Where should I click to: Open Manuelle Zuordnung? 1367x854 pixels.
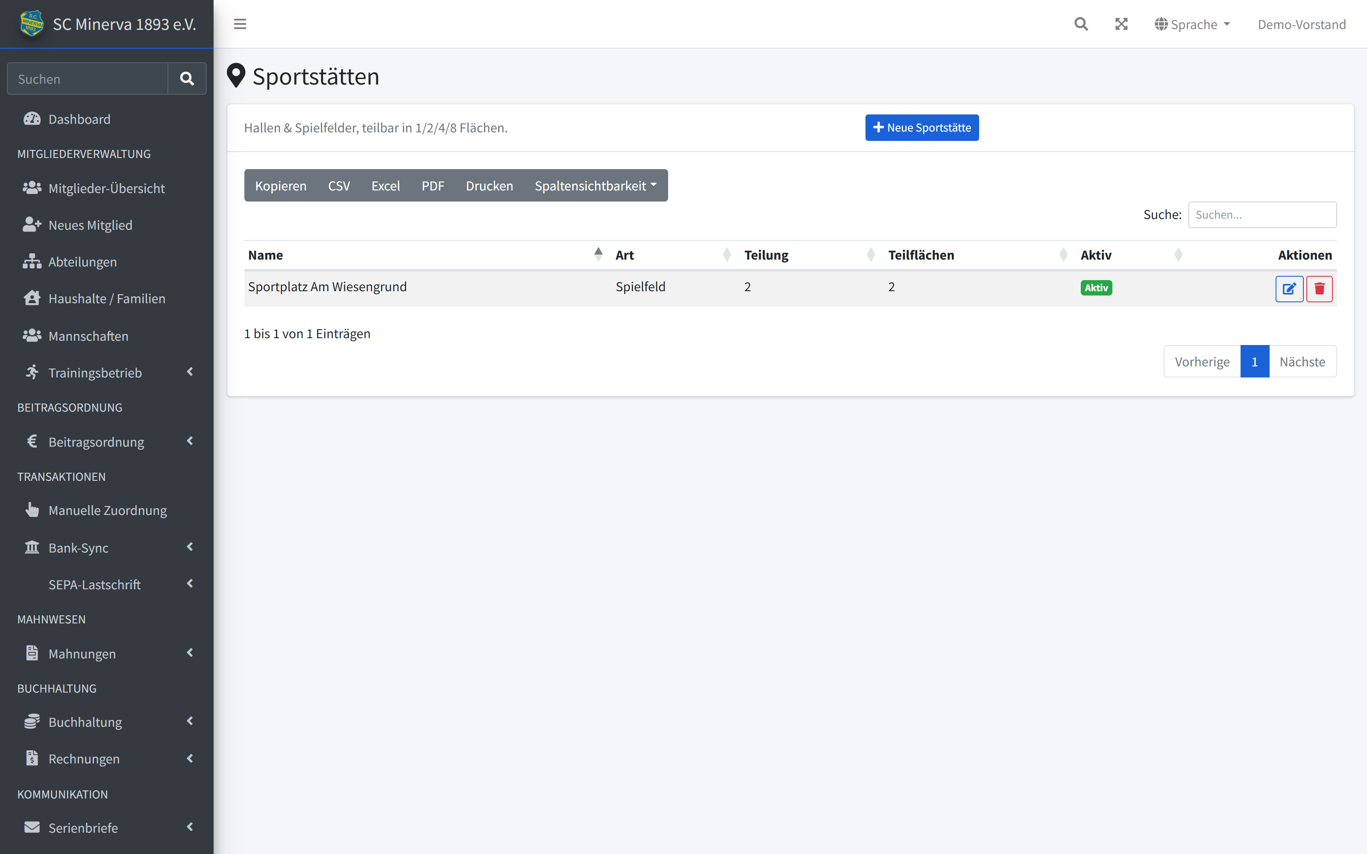coord(107,509)
